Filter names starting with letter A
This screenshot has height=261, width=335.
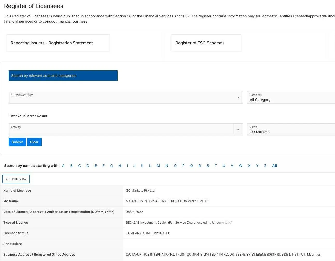(x=63, y=166)
